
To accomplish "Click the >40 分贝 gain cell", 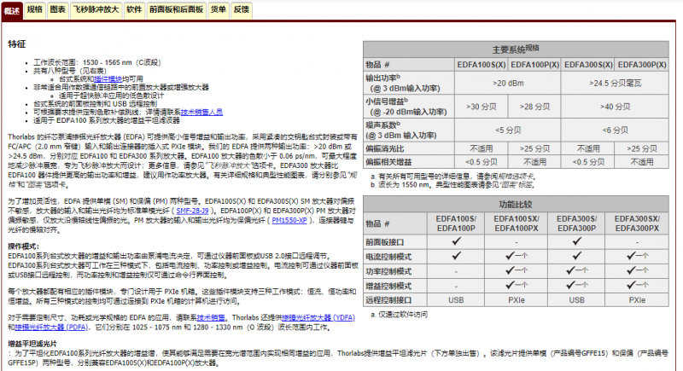I will [615, 107].
